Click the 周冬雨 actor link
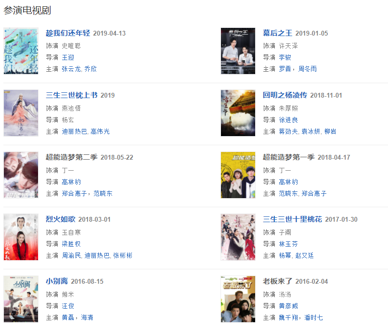388x327 pixels. 308,69
